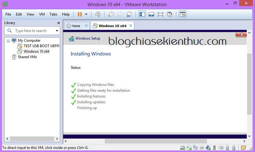The width and height of the screenshot is (255, 152).
Task: Click the second USB stick status icon
Action: pyautogui.click(x=234, y=148)
